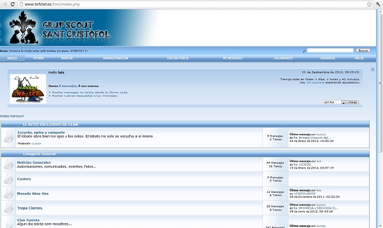The image size is (383, 228).
Task: Click the date text 20 de Septiembre de 2012
Action: [331, 72]
